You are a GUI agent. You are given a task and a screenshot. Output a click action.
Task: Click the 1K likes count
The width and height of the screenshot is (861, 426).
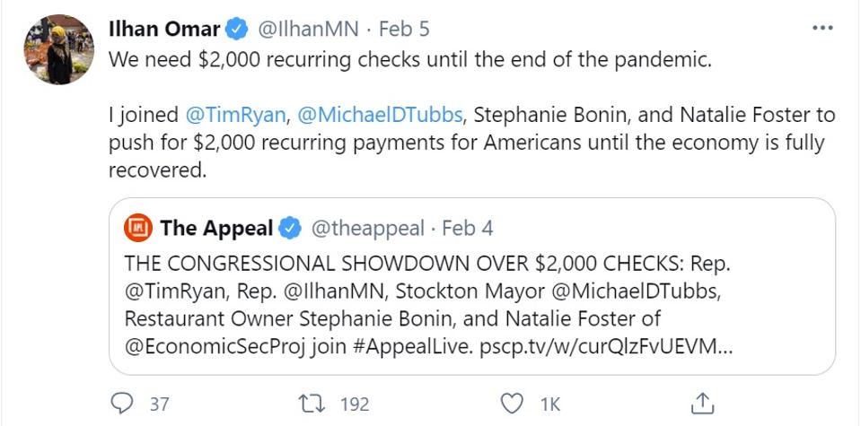click(x=549, y=404)
